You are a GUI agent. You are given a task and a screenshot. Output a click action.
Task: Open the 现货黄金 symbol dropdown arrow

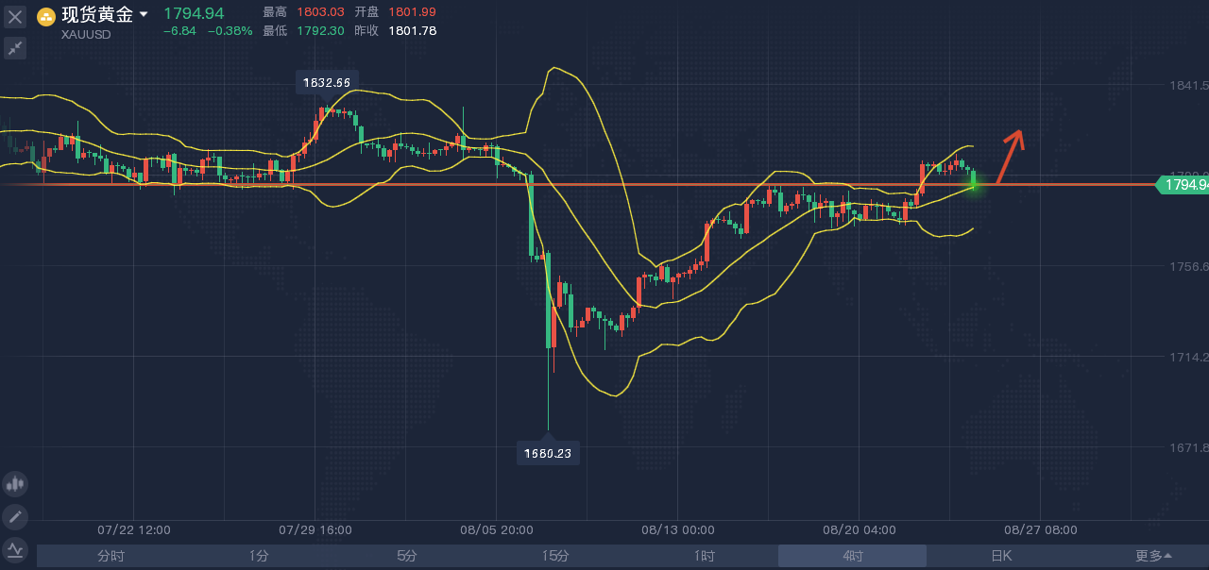pyautogui.click(x=144, y=15)
